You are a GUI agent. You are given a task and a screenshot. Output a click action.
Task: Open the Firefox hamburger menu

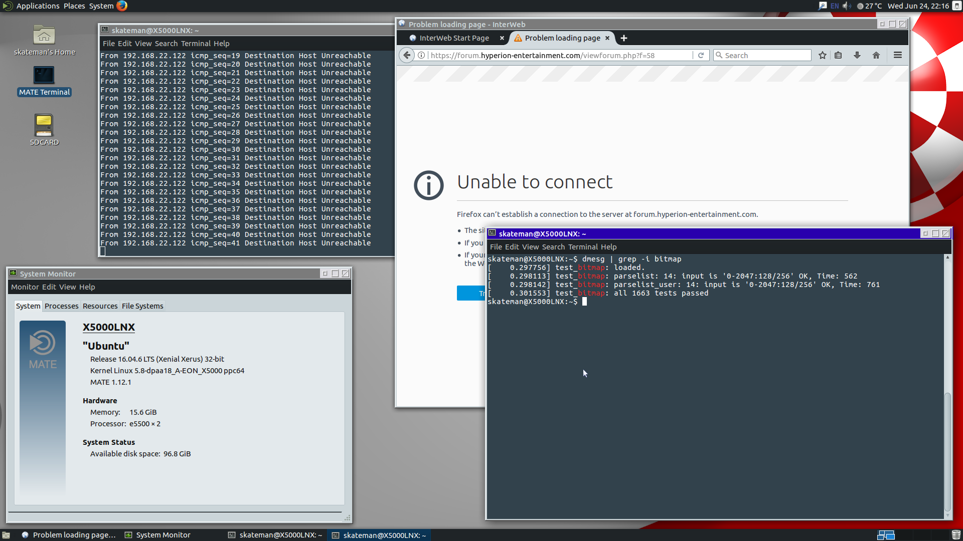pyautogui.click(x=898, y=55)
